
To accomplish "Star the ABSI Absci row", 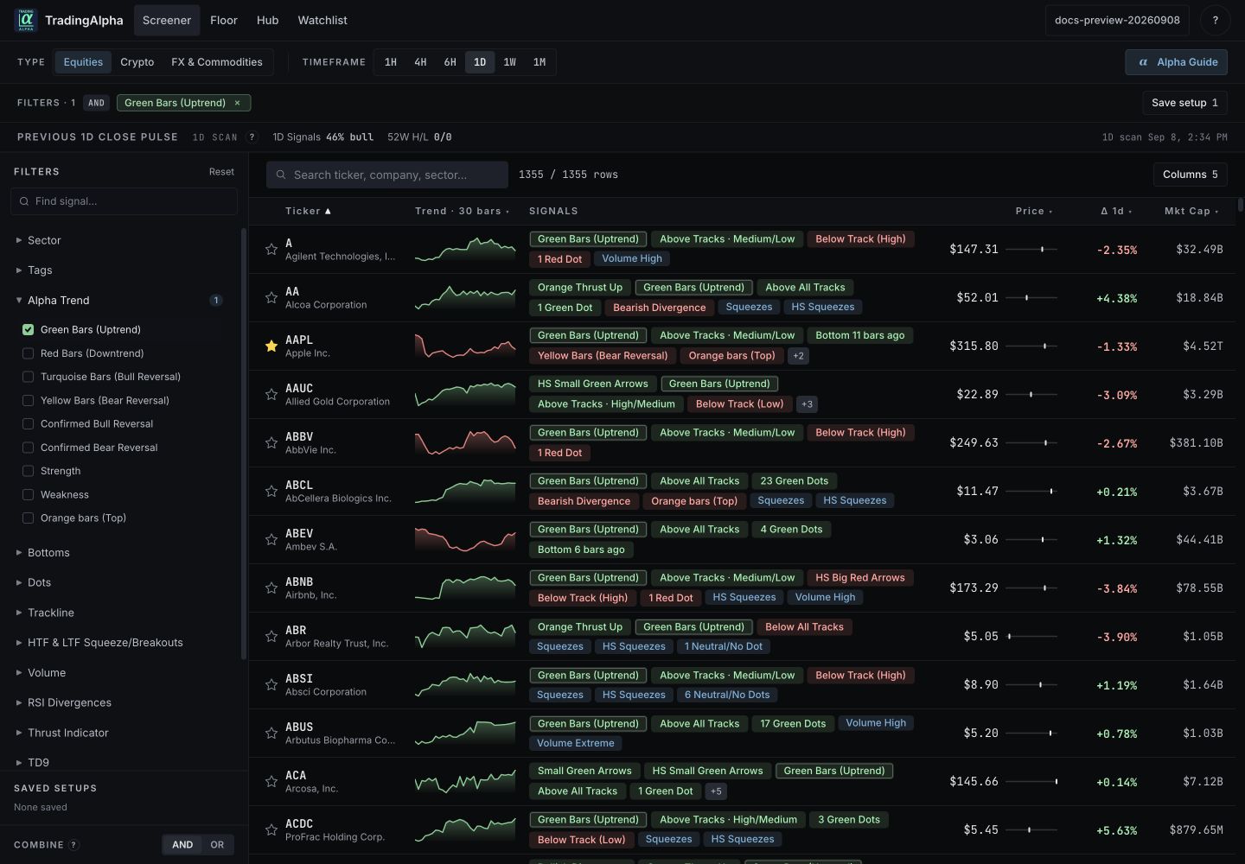I will (x=271, y=684).
